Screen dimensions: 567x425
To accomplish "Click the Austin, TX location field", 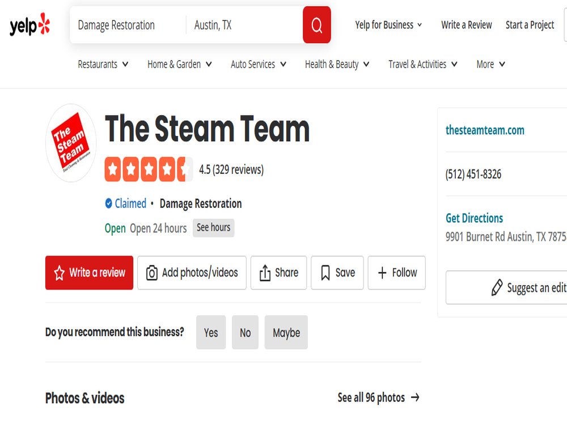I will pyautogui.click(x=244, y=25).
